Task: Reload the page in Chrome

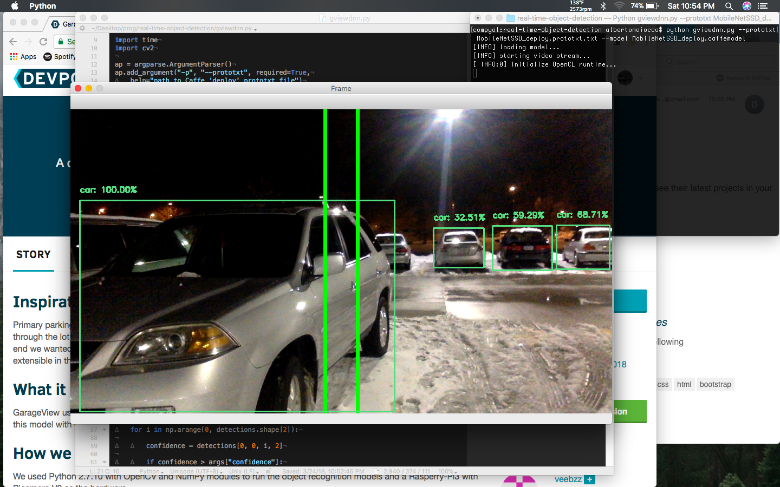Action: [43, 42]
